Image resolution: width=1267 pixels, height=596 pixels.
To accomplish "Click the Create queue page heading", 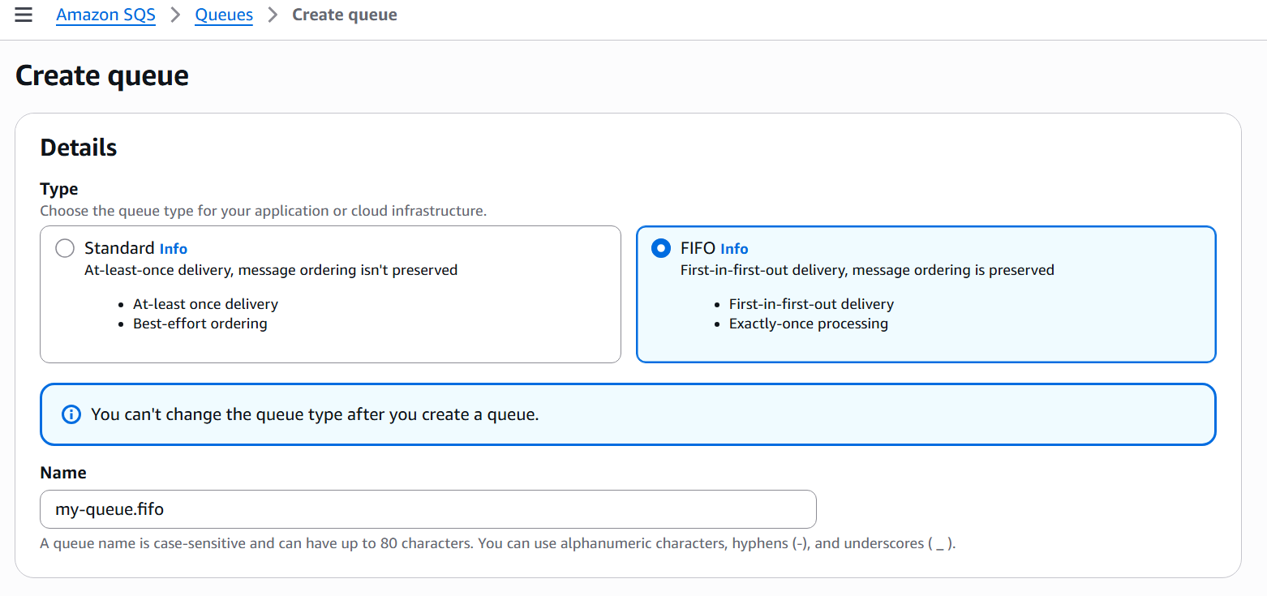I will (x=101, y=75).
